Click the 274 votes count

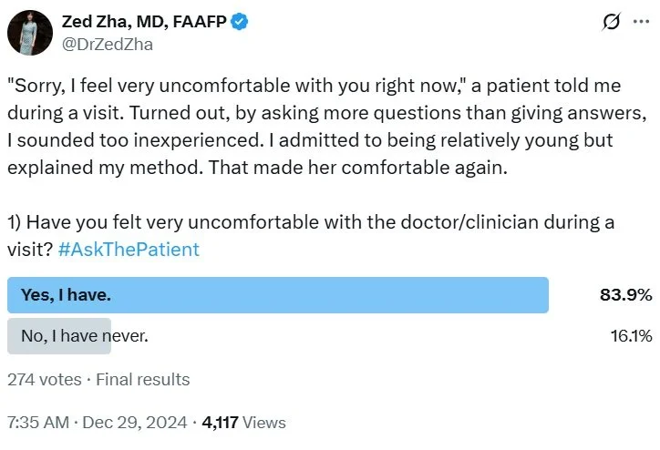pos(43,379)
